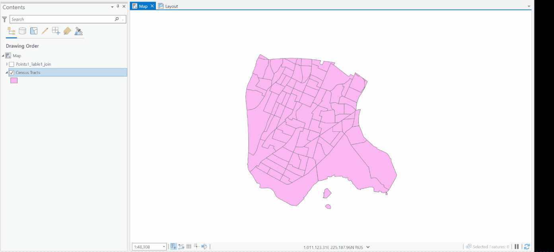The height and width of the screenshot is (252, 554).
Task: Click the snapping toggle in the status bar
Action: (173, 246)
